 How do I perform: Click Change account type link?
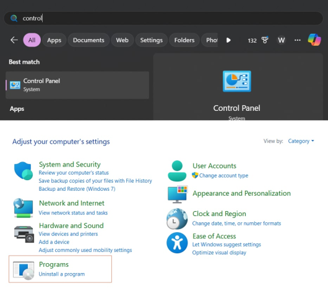coord(223,175)
